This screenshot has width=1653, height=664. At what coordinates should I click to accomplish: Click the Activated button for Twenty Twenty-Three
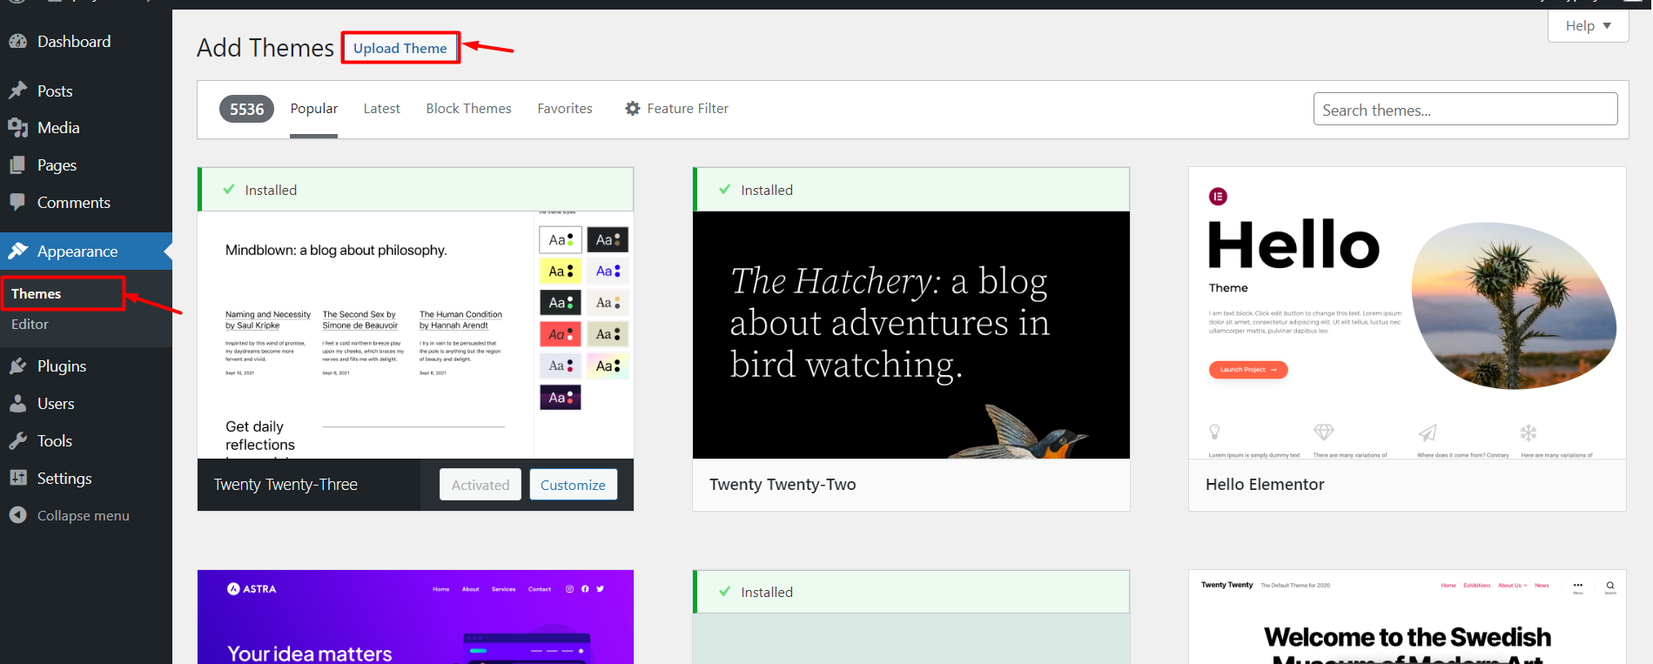coord(480,485)
